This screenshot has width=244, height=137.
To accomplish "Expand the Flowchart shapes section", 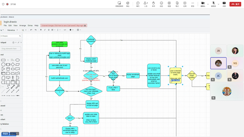I will (x=3, y=119).
